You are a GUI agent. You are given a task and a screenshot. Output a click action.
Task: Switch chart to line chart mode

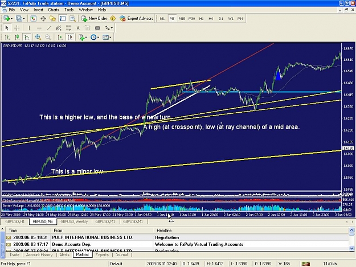pyautogui.click(x=27, y=37)
